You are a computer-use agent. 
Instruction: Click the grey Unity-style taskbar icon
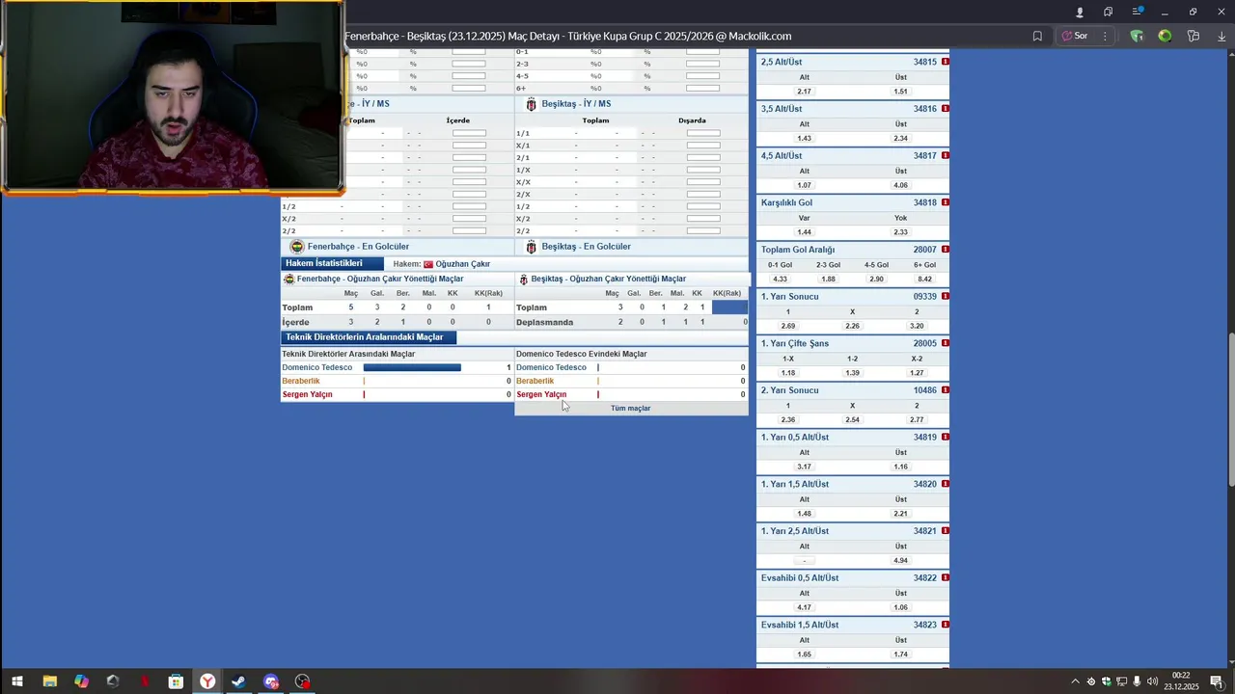[x=113, y=681]
